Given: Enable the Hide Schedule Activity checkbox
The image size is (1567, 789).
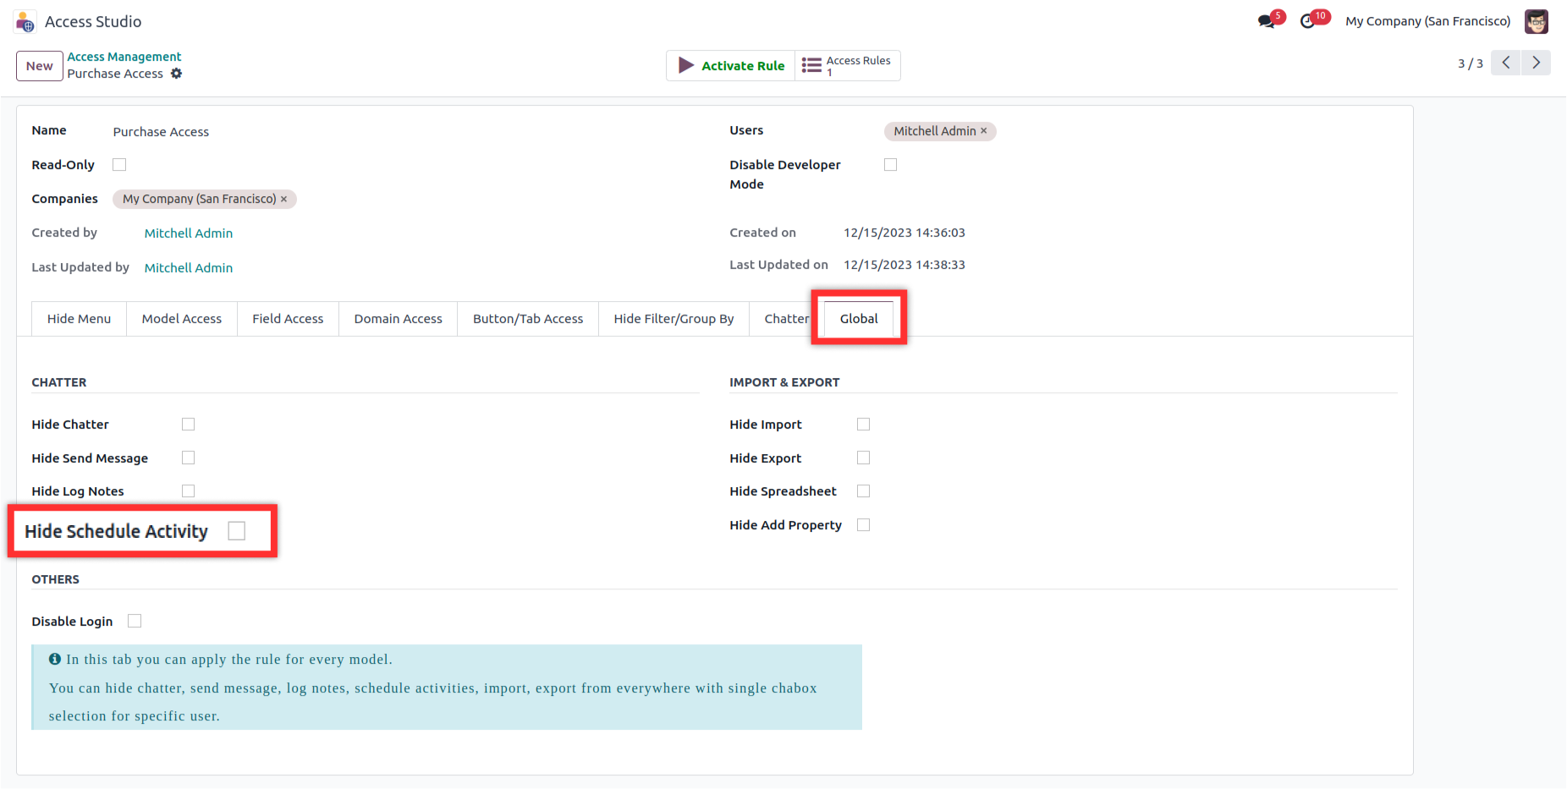Looking at the screenshot, I should [x=237, y=531].
